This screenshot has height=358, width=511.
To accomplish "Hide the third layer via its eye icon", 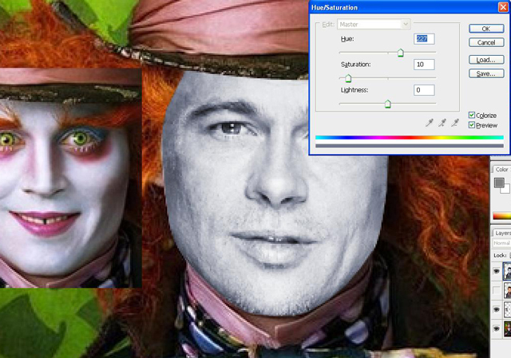I will 497,309.
